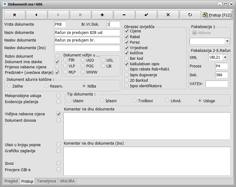The width and height of the screenshot is (236, 187).
Task: Click previous record arrow icon
Action: click(36, 15)
